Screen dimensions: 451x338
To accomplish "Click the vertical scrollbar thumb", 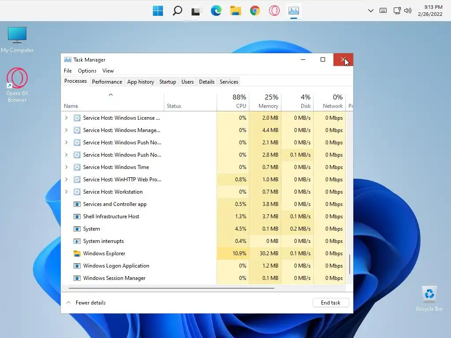I will click(x=349, y=264).
